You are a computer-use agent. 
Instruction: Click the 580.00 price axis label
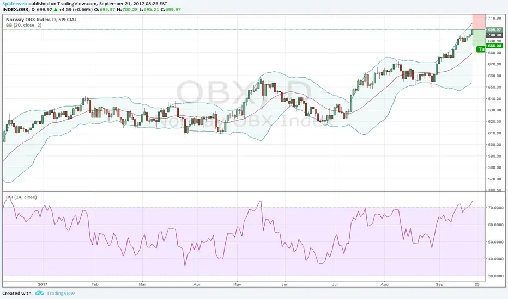[x=495, y=167]
